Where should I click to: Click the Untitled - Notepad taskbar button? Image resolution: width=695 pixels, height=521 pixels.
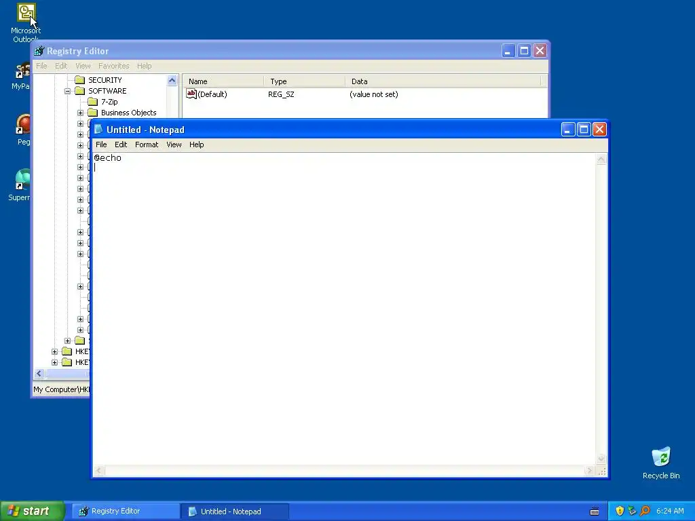point(235,512)
